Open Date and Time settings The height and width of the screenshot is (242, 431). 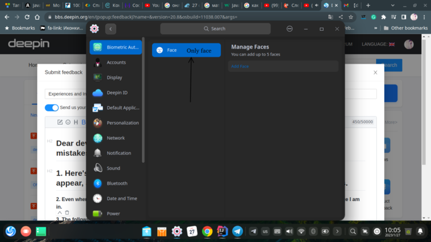tap(115, 198)
